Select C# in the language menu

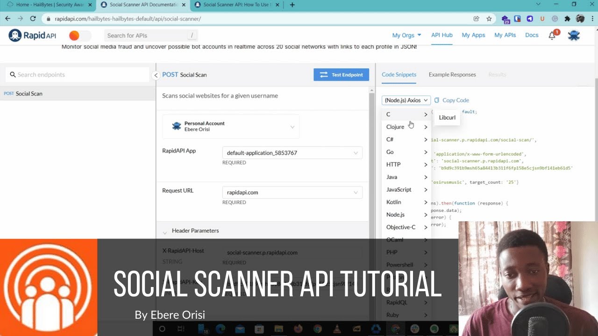pyautogui.click(x=406, y=140)
